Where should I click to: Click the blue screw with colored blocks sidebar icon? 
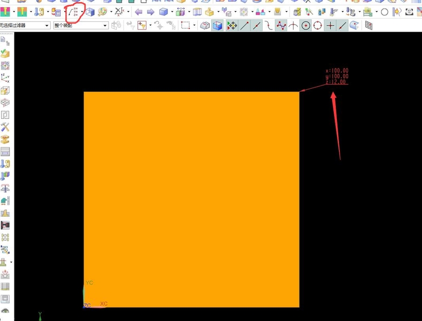click(x=5, y=176)
